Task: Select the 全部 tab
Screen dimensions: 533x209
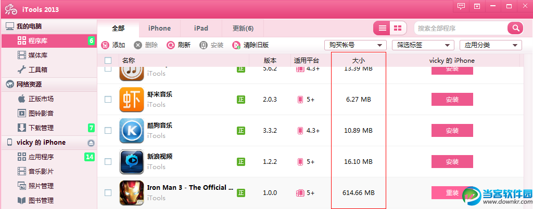Action: 118,29
